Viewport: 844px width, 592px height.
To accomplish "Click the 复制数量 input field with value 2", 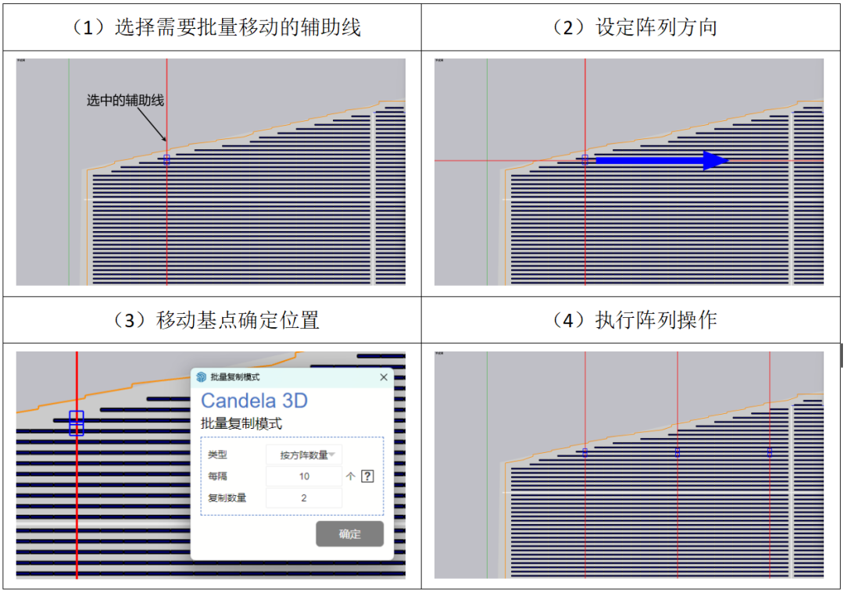I will click(x=304, y=498).
